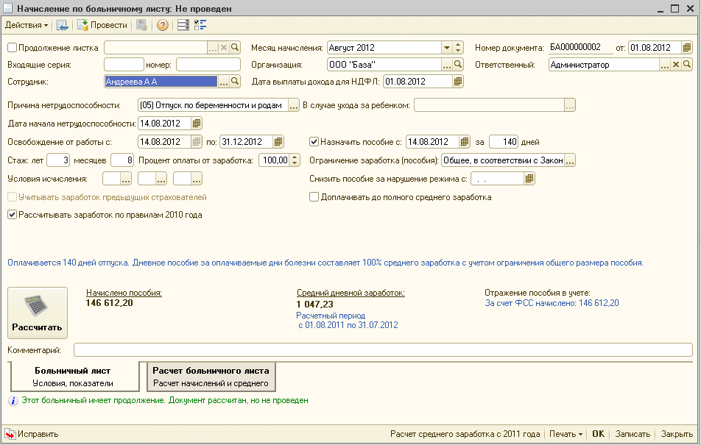Choose Причина нетрудоспособности via ellipsis
Image resolution: width=701 pixels, height=445 pixels.
tap(294, 105)
